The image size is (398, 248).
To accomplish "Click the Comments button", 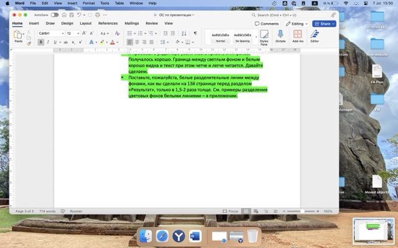I will click(267, 24).
